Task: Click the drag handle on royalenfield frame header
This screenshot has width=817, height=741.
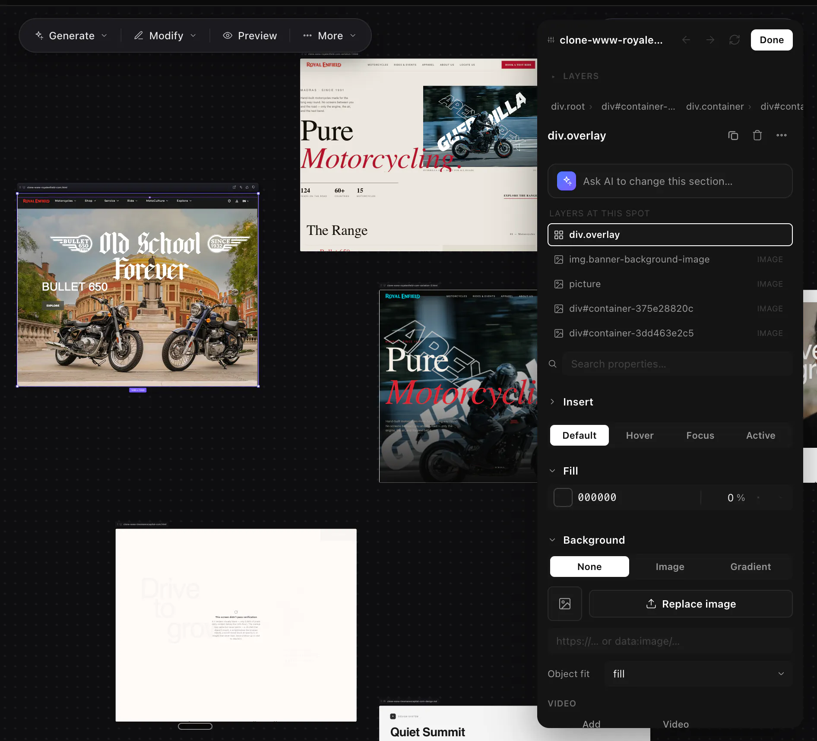Action: (x=20, y=187)
